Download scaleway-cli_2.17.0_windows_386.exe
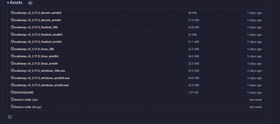The width and height of the screenshot is (280, 124). point(39,71)
